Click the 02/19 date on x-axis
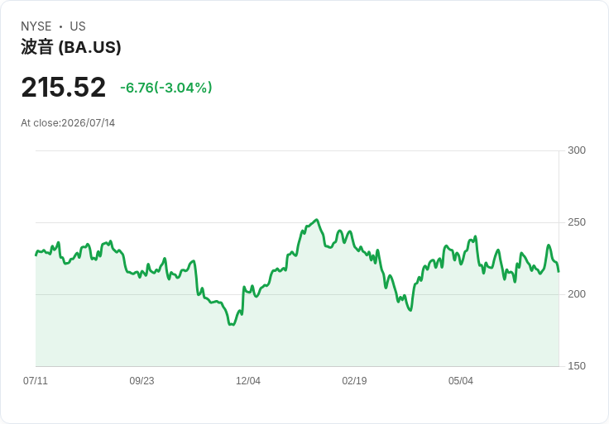The width and height of the screenshot is (609, 424). (354, 380)
